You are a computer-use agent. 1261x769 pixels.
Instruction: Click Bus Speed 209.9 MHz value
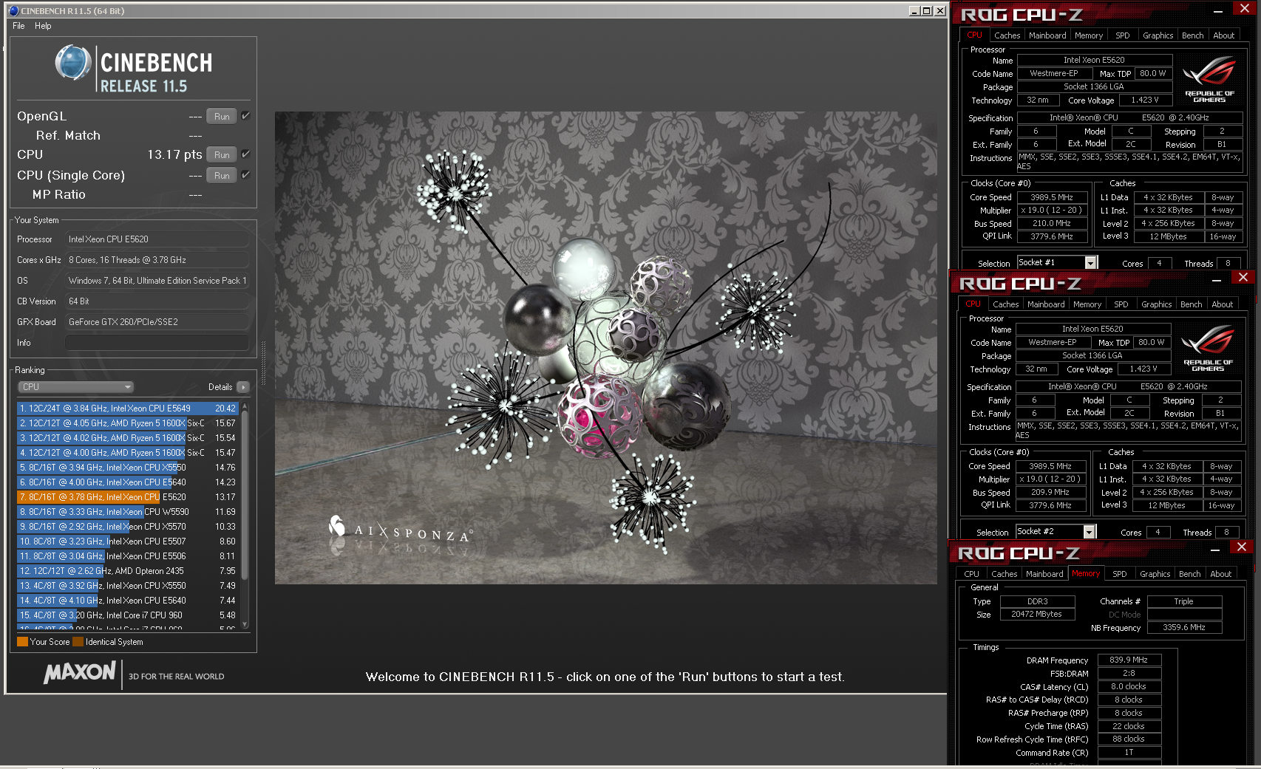pos(1050,493)
